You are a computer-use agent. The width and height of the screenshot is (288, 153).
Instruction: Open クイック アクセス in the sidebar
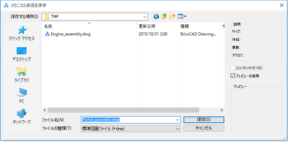pyautogui.click(x=22, y=33)
